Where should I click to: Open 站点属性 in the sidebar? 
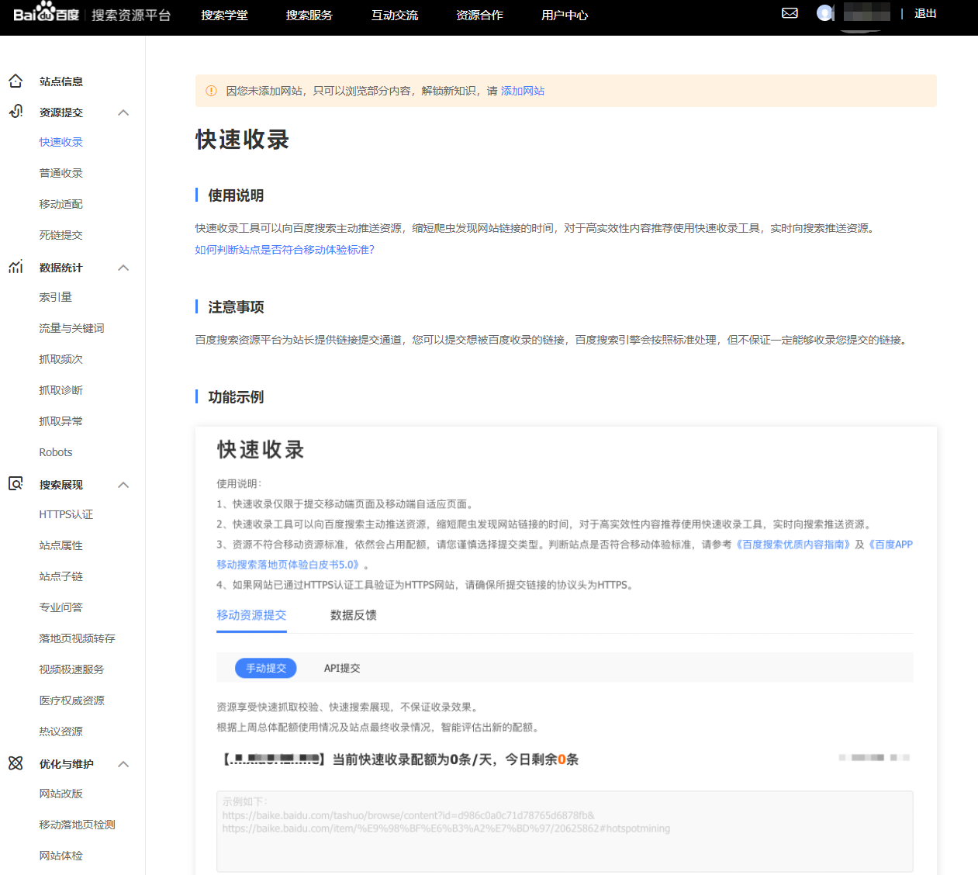click(x=61, y=545)
